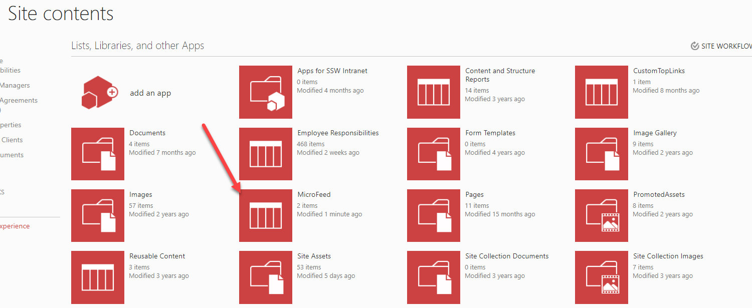Click the Site Collection Images tile icon

601,277
